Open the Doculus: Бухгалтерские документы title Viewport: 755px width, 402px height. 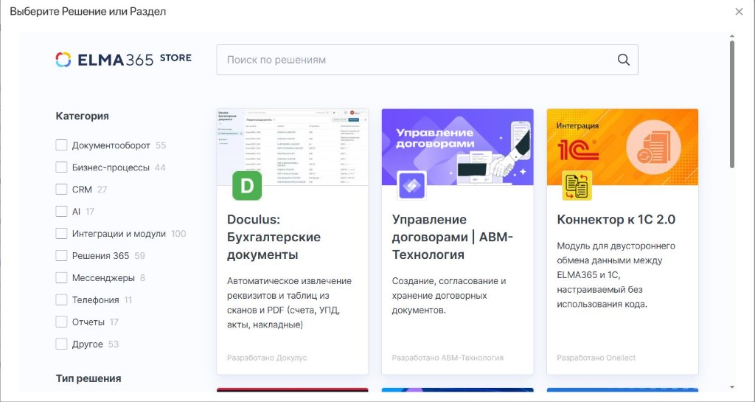pos(274,237)
